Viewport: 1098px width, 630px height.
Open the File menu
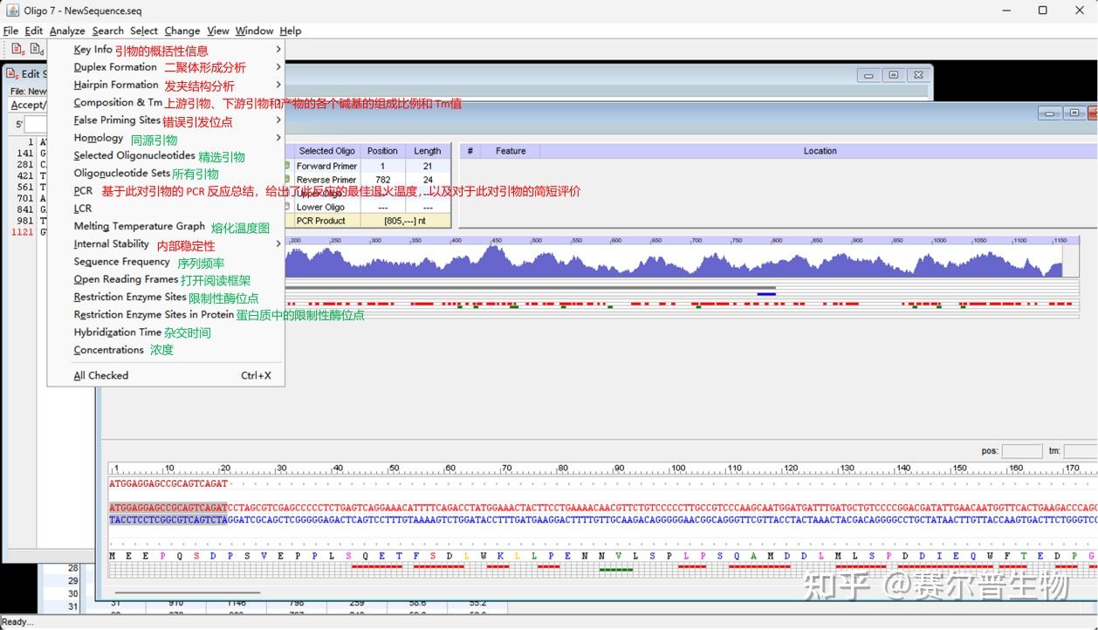(10, 31)
